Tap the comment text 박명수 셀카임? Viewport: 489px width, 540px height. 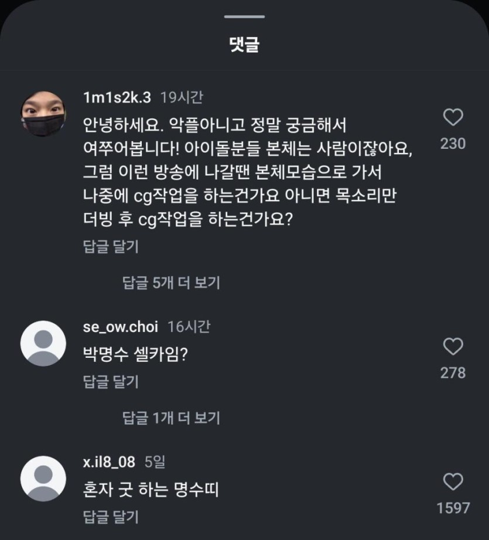point(135,354)
